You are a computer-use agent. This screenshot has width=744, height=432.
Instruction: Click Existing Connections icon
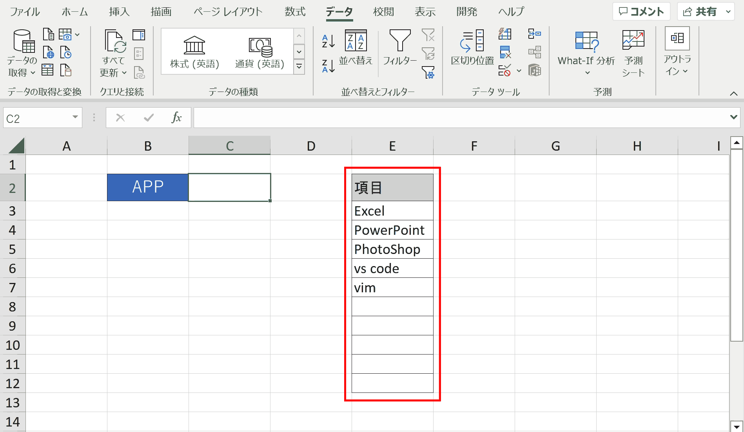[x=65, y=70]
